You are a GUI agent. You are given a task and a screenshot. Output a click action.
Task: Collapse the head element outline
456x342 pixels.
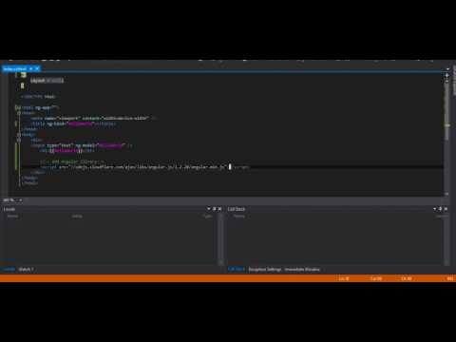[19, 113]
